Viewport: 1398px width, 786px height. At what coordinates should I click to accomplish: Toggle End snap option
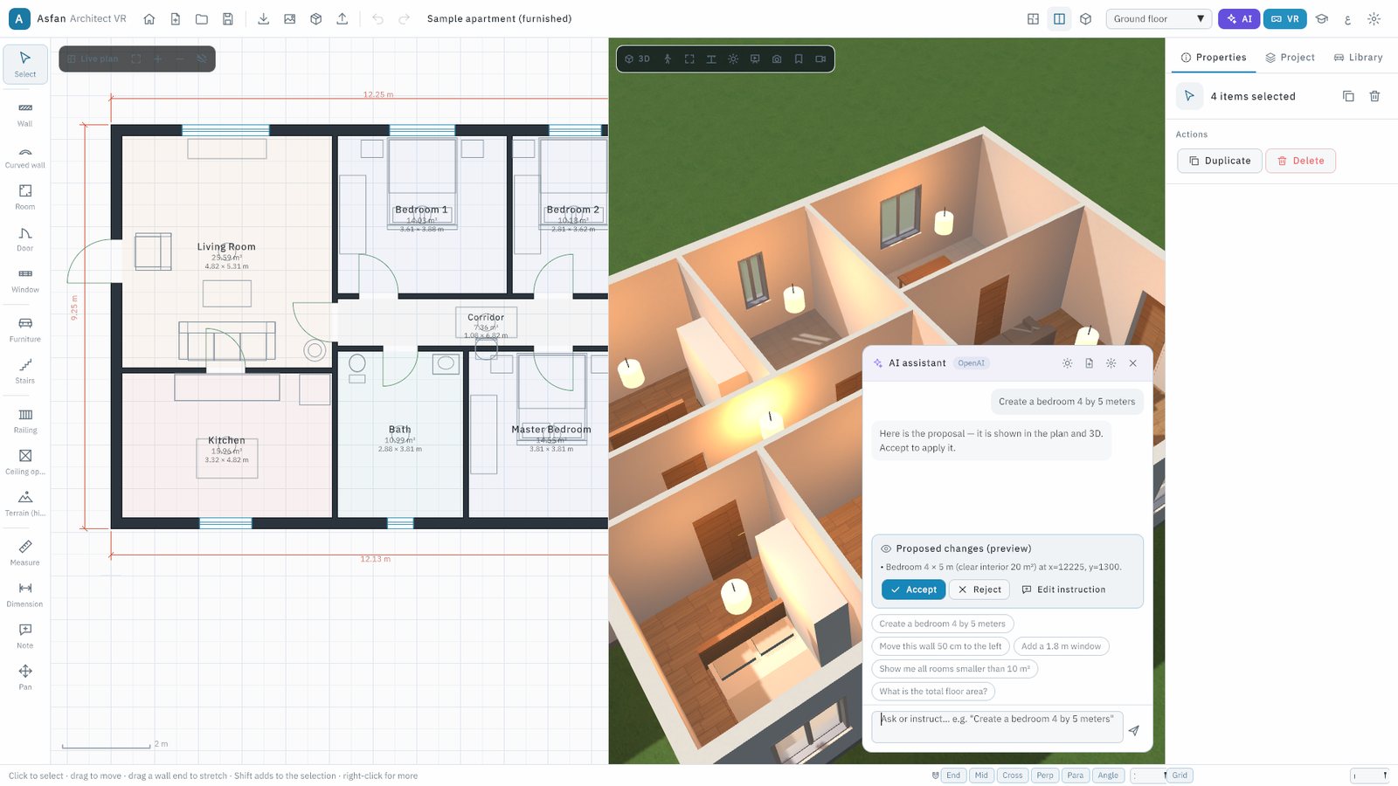(953, 776)
